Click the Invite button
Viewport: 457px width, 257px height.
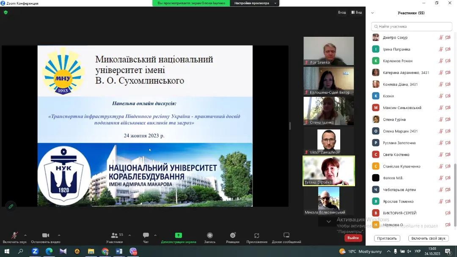387,238
